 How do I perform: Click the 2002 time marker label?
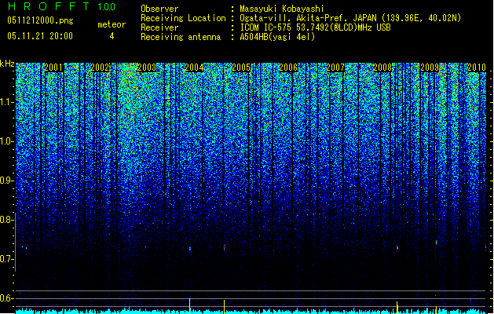tap(101, 68)
